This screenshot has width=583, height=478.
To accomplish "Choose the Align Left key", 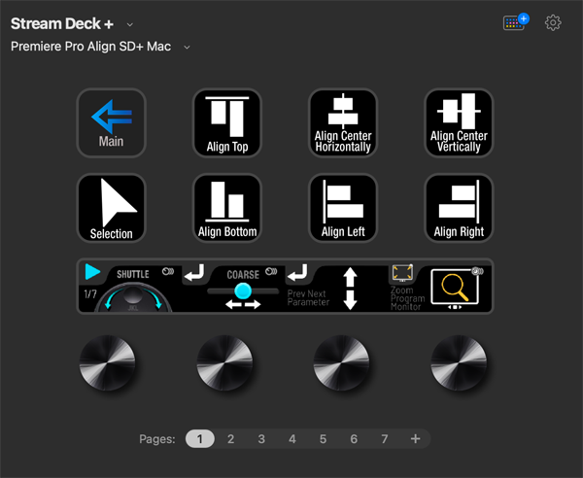I will coord(343,208).
